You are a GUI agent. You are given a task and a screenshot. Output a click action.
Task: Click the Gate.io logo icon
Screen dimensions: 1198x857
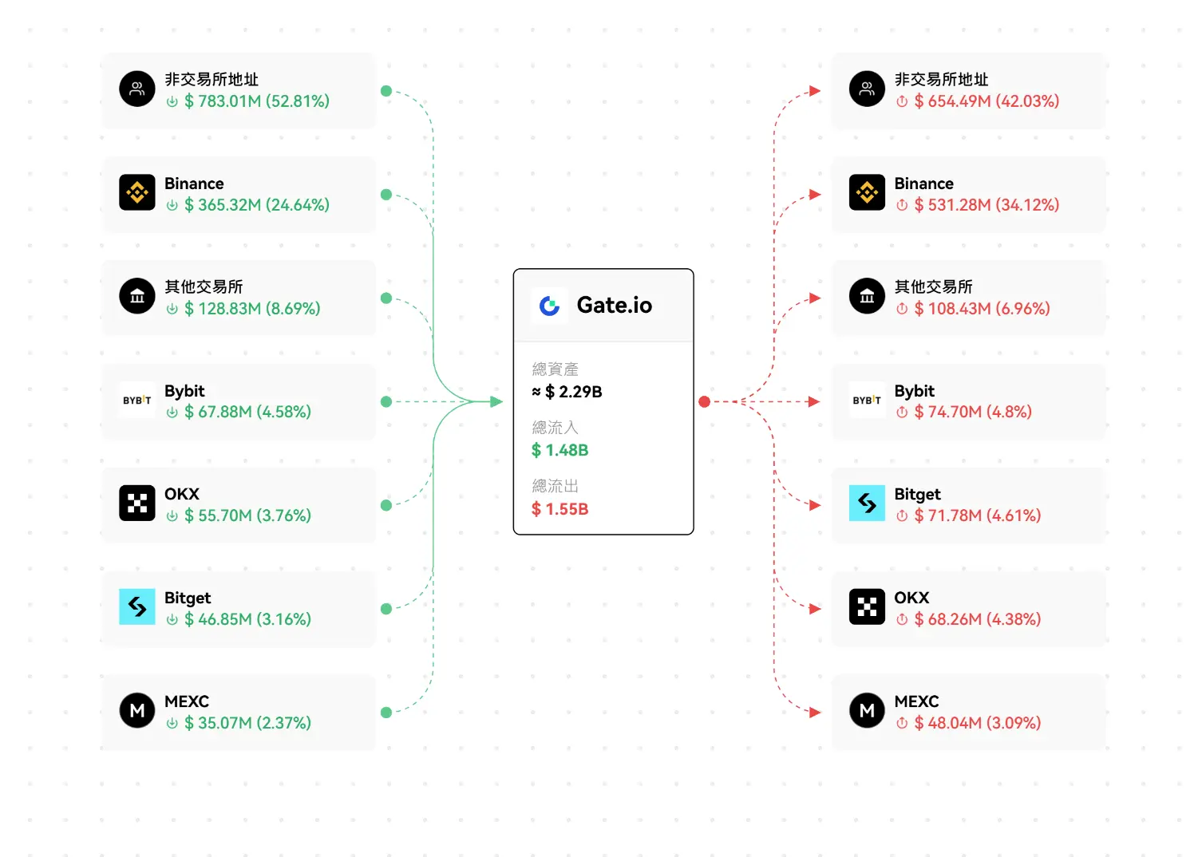549,306
